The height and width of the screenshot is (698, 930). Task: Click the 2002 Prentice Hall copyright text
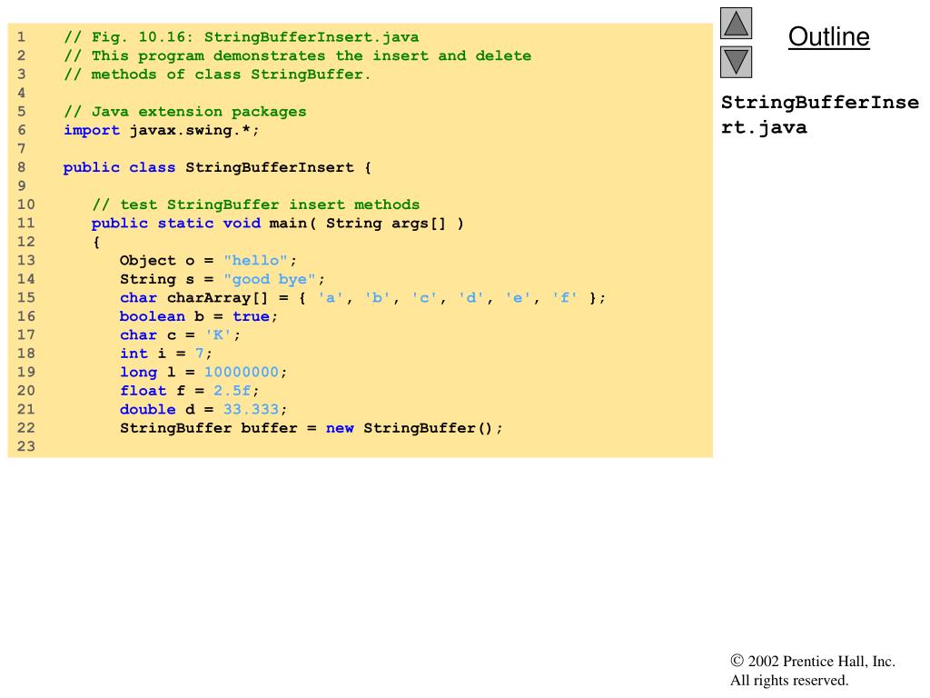(x=813, y=670)
